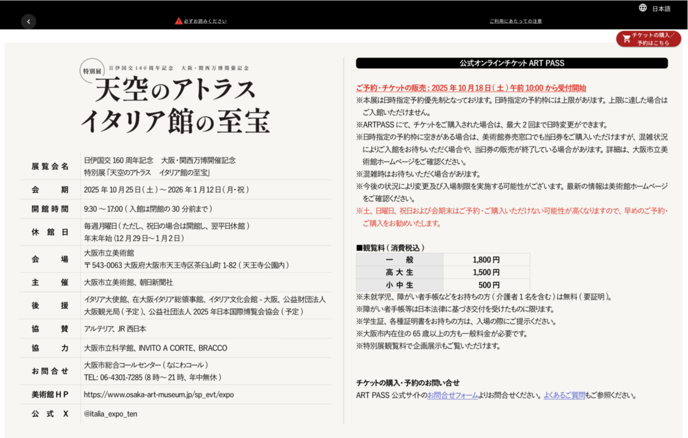
Task: Click the shopping cart icon
Action: pyautogui.click(x=627, y=39)
